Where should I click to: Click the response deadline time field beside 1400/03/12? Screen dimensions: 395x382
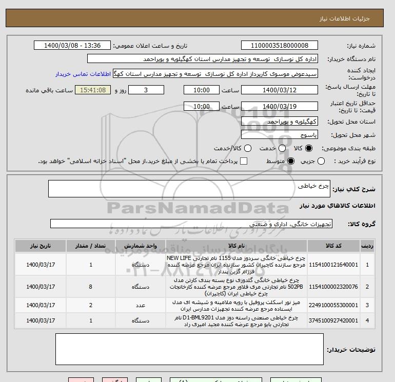tap(202, 90)
